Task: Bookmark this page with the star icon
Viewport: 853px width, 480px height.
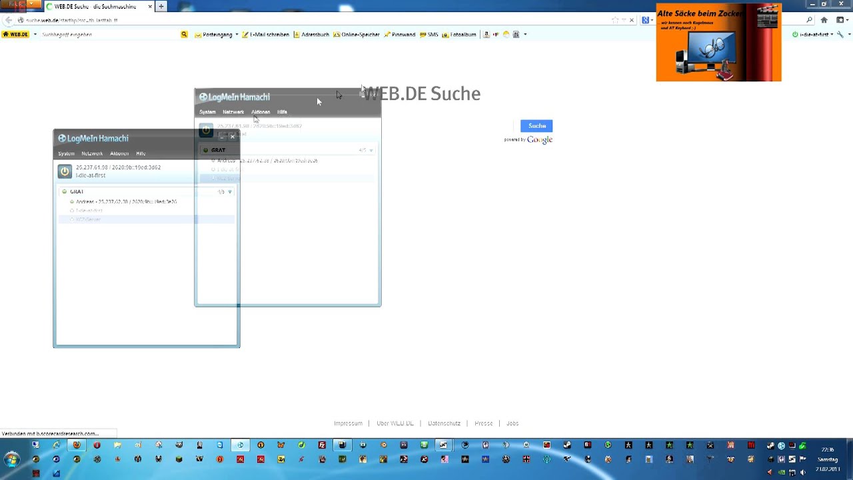Action: tap(615, 20)
